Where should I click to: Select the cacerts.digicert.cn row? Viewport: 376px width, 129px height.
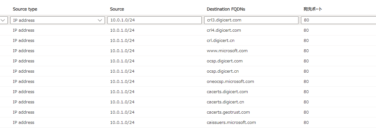pyautogui.click(x=225, y=102)
